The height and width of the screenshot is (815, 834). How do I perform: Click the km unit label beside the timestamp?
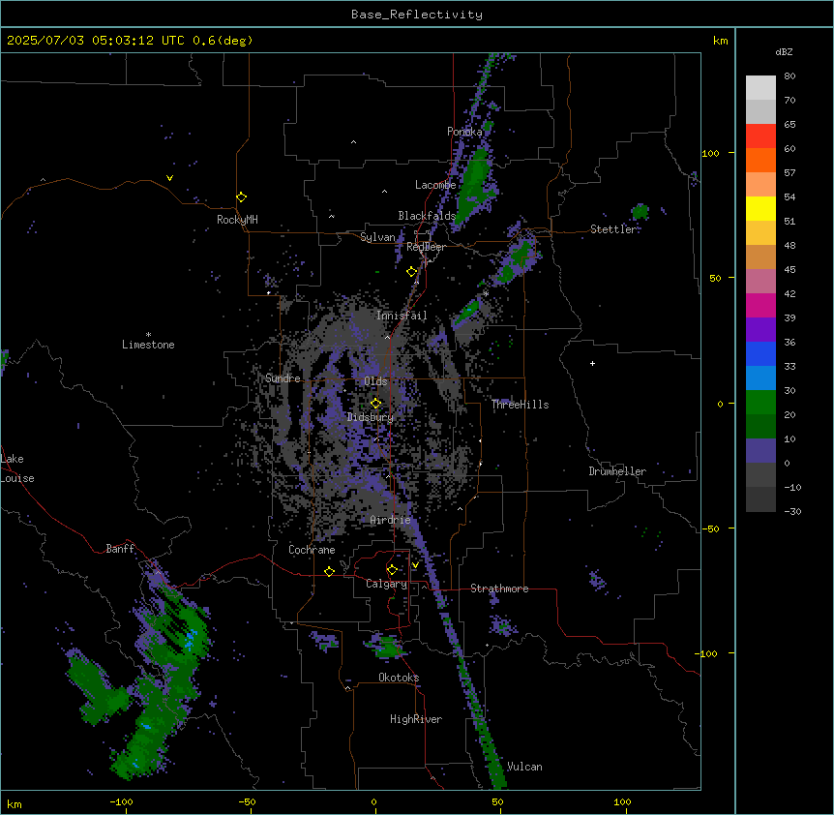coord(720,41)
